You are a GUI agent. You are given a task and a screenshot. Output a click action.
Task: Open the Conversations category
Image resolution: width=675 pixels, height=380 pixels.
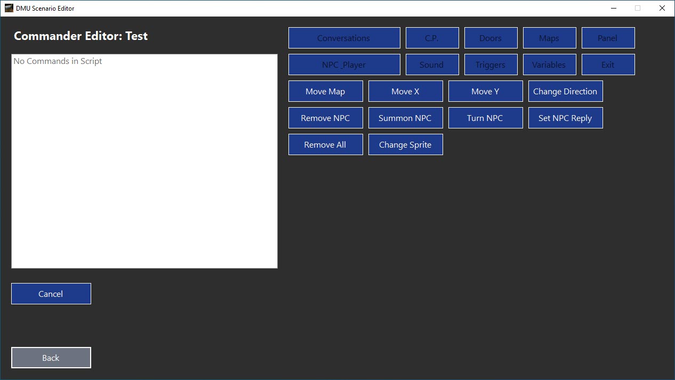344,38
